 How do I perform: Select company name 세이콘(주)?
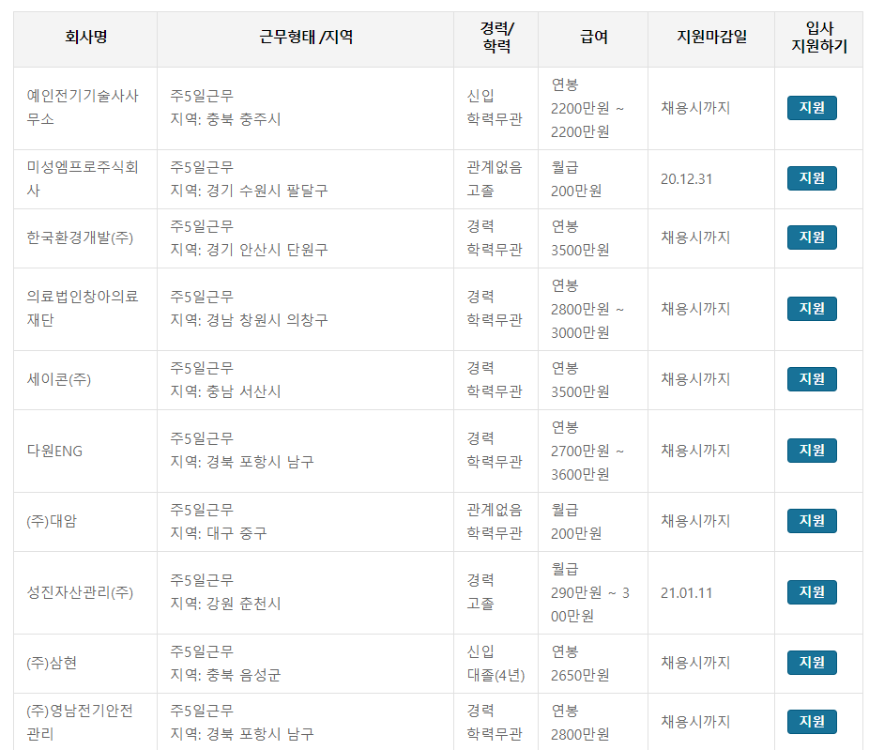coord(59,380)
